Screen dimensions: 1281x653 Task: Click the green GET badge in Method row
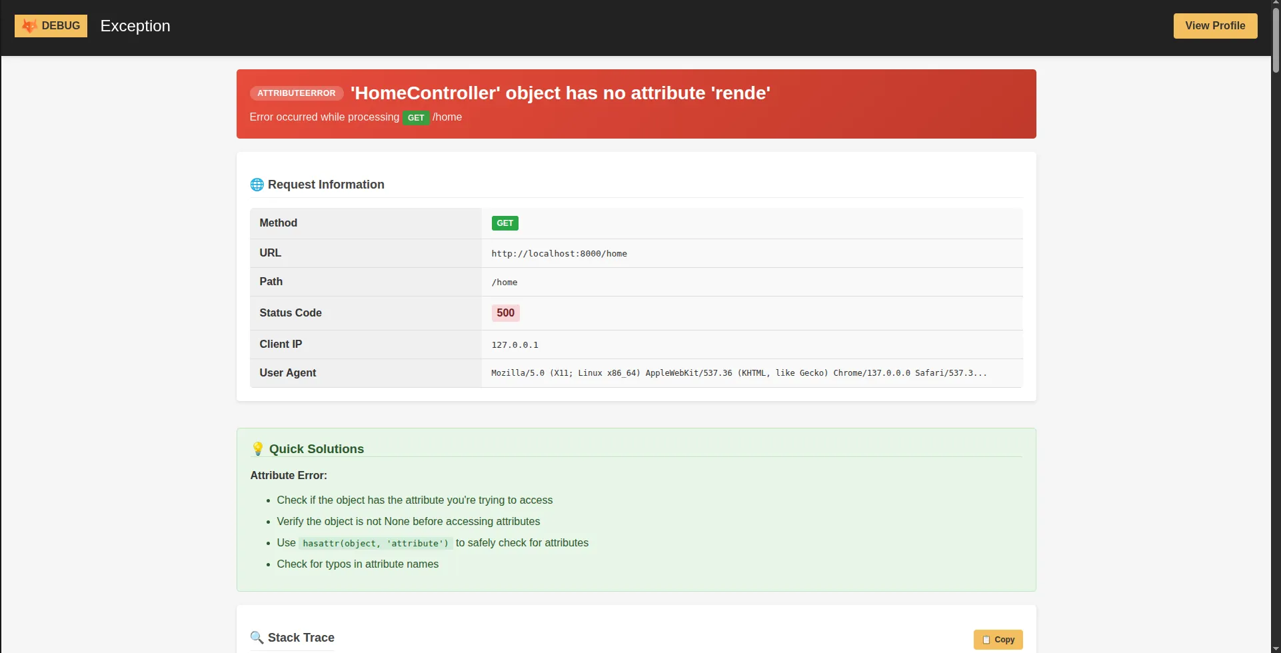coord(505,223)
